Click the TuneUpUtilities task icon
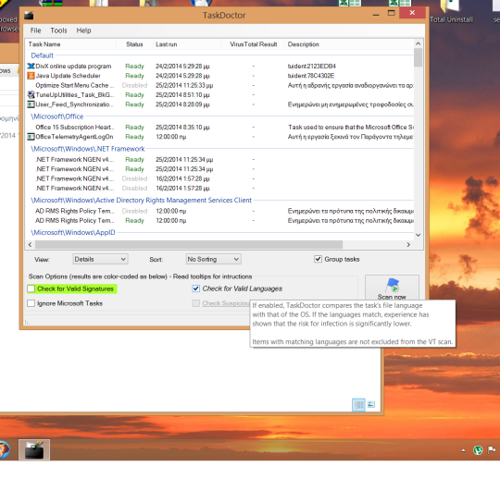This screenshot has height=478, width=500. [x=31, y=95]
